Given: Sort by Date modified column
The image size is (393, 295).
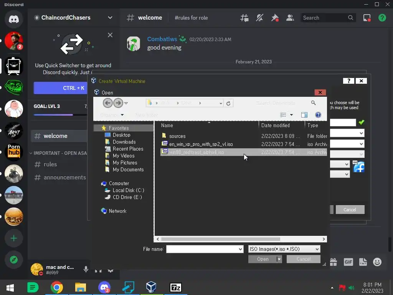Looking at the screenshot, I should click(x=281, y=126).
